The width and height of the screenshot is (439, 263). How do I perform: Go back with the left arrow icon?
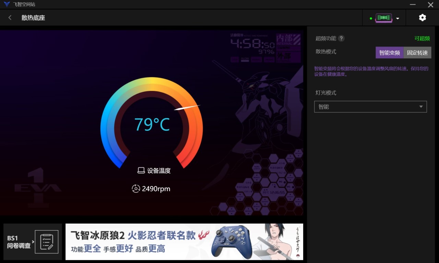point(10,18)
